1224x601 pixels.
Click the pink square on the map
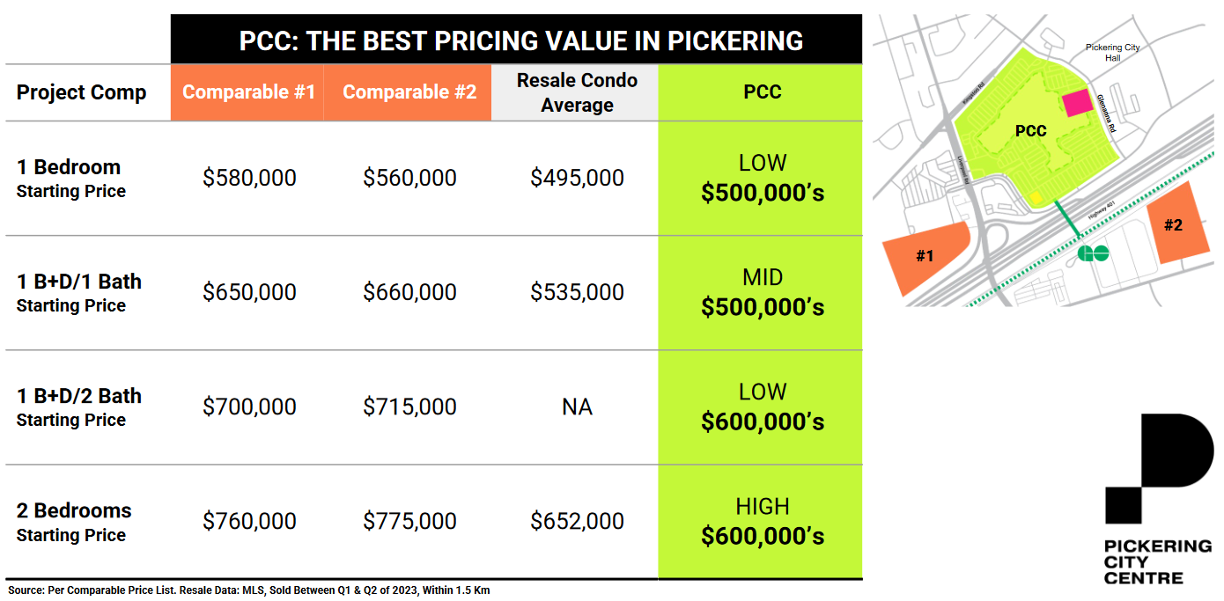(x=1076, y=104)
